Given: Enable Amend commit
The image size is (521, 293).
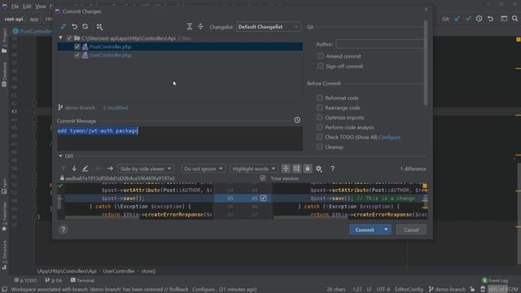Looking at the screenshot, I should pos(320,56).
